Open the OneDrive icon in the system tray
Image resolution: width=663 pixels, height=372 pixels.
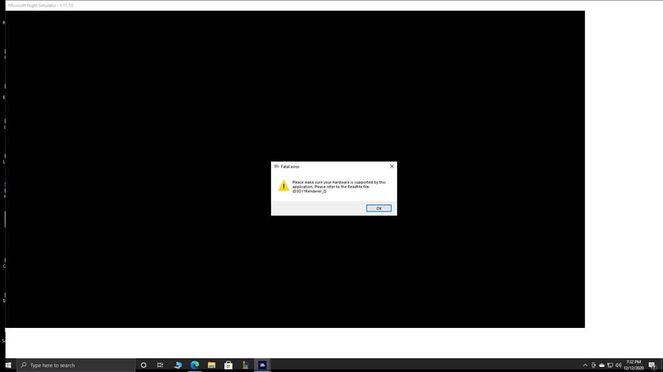pos(601,366)
